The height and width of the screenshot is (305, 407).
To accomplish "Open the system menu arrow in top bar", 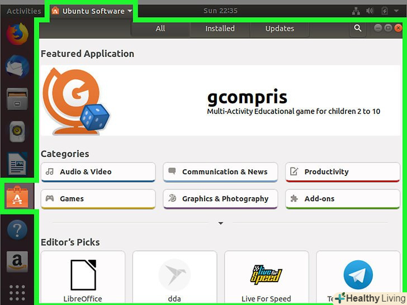I will click(396, 11).
